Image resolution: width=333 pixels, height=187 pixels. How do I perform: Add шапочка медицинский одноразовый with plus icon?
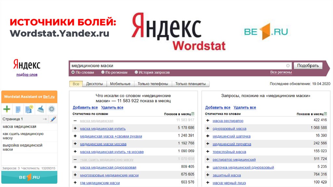click(208, 167)
